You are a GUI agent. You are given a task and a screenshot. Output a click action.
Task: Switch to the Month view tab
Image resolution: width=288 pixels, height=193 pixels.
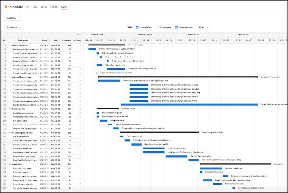(x=53, y=7)
